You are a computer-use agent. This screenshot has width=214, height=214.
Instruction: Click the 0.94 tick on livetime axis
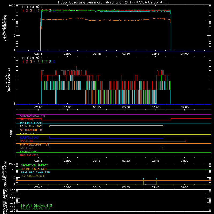pos(12,203)
